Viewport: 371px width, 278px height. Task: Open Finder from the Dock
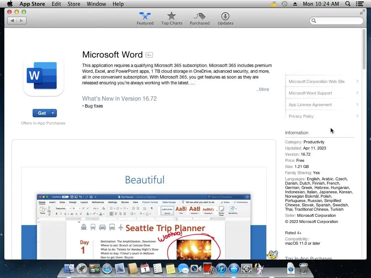click(69, 269)
